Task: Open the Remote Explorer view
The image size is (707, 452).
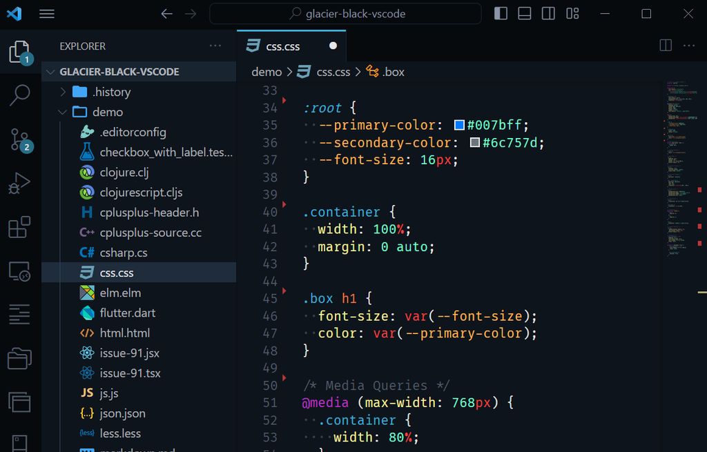Action: pos(19,271)
